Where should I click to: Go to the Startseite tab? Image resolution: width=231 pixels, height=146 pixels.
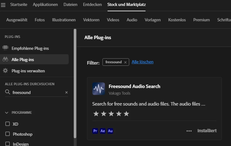[19, 4]
